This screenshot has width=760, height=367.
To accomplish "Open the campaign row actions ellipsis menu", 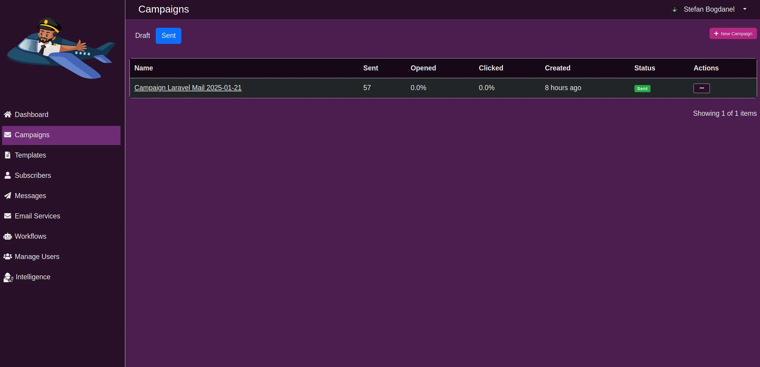I will coord(701,88).
